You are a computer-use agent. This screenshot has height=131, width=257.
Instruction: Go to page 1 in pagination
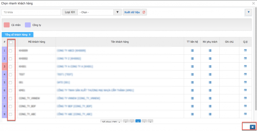[138, 122]
